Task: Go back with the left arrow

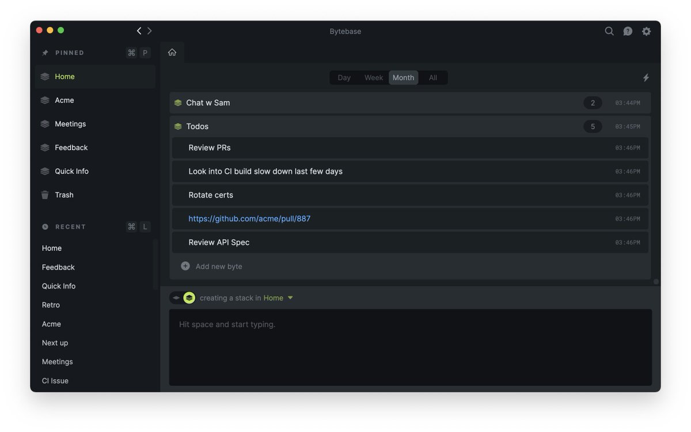Action: click(x=139, y=31)
